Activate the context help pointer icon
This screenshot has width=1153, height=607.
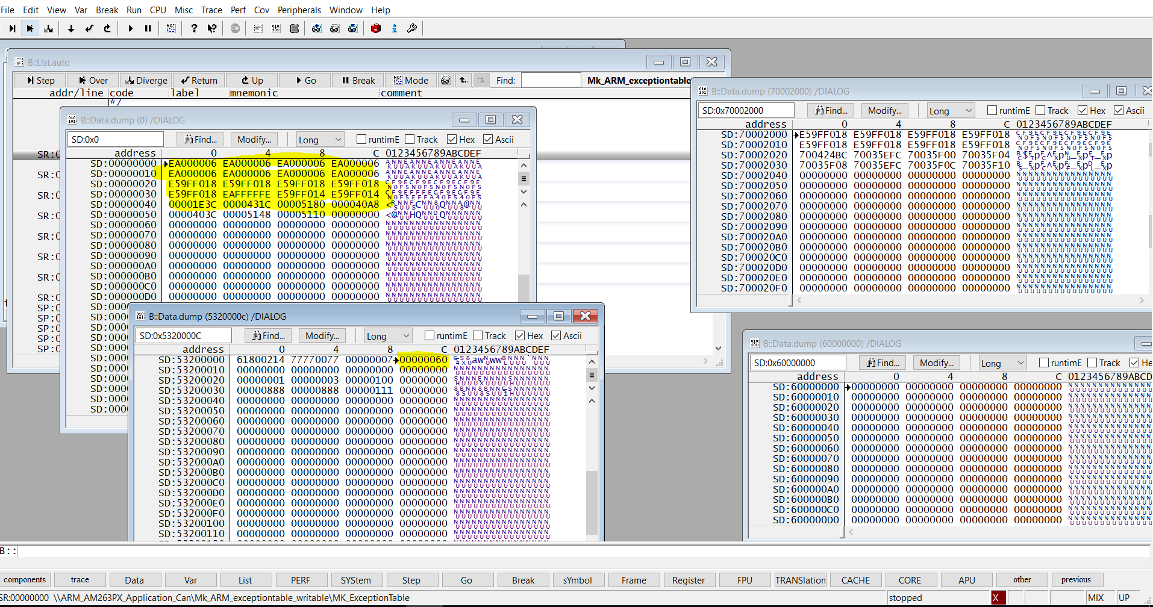(x=212, y=28)
